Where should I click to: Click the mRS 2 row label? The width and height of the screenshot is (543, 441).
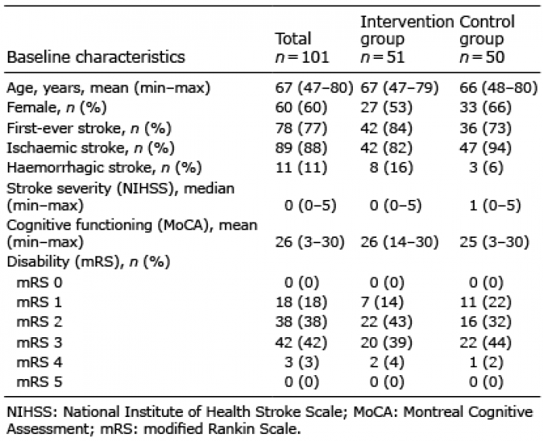tap(39, 322)
